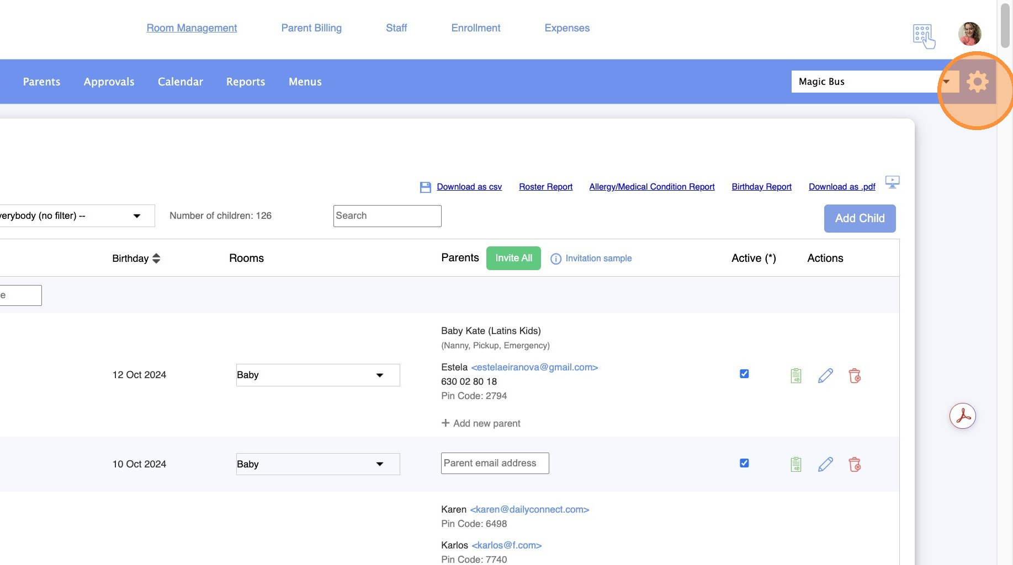1013x565 pixels.
Task: Click karen@dailyconnect.com email link
Action: pyautogui.click(x=529, y=509)
